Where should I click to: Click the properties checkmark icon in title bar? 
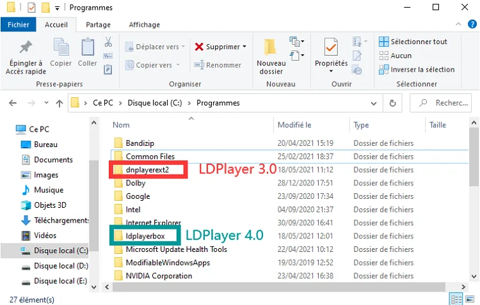[31, 7]
